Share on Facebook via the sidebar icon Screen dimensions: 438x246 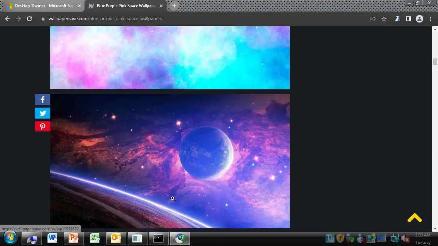click(x=42, y=99)
